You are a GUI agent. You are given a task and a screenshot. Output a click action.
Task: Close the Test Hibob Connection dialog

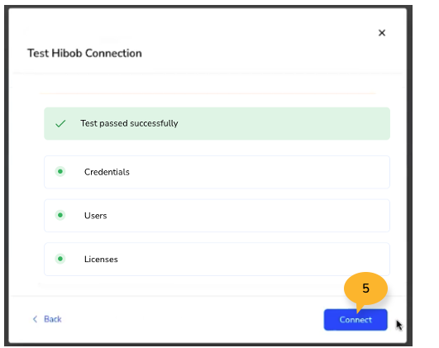(x=382, y=33)
